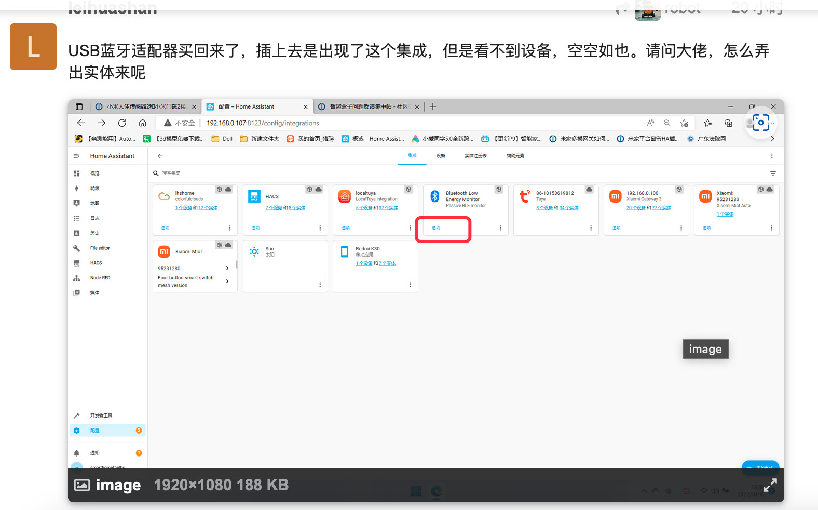Click the filter icon right of search bar
The width and height of the screenshot is (818, 510).
click(773, 173)
